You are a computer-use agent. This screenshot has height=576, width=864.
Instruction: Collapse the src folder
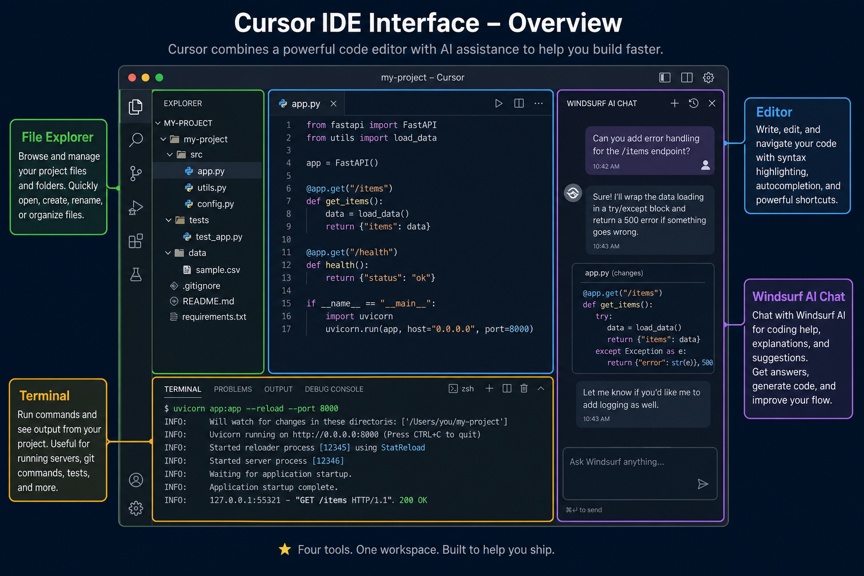(x=170, y=155)
